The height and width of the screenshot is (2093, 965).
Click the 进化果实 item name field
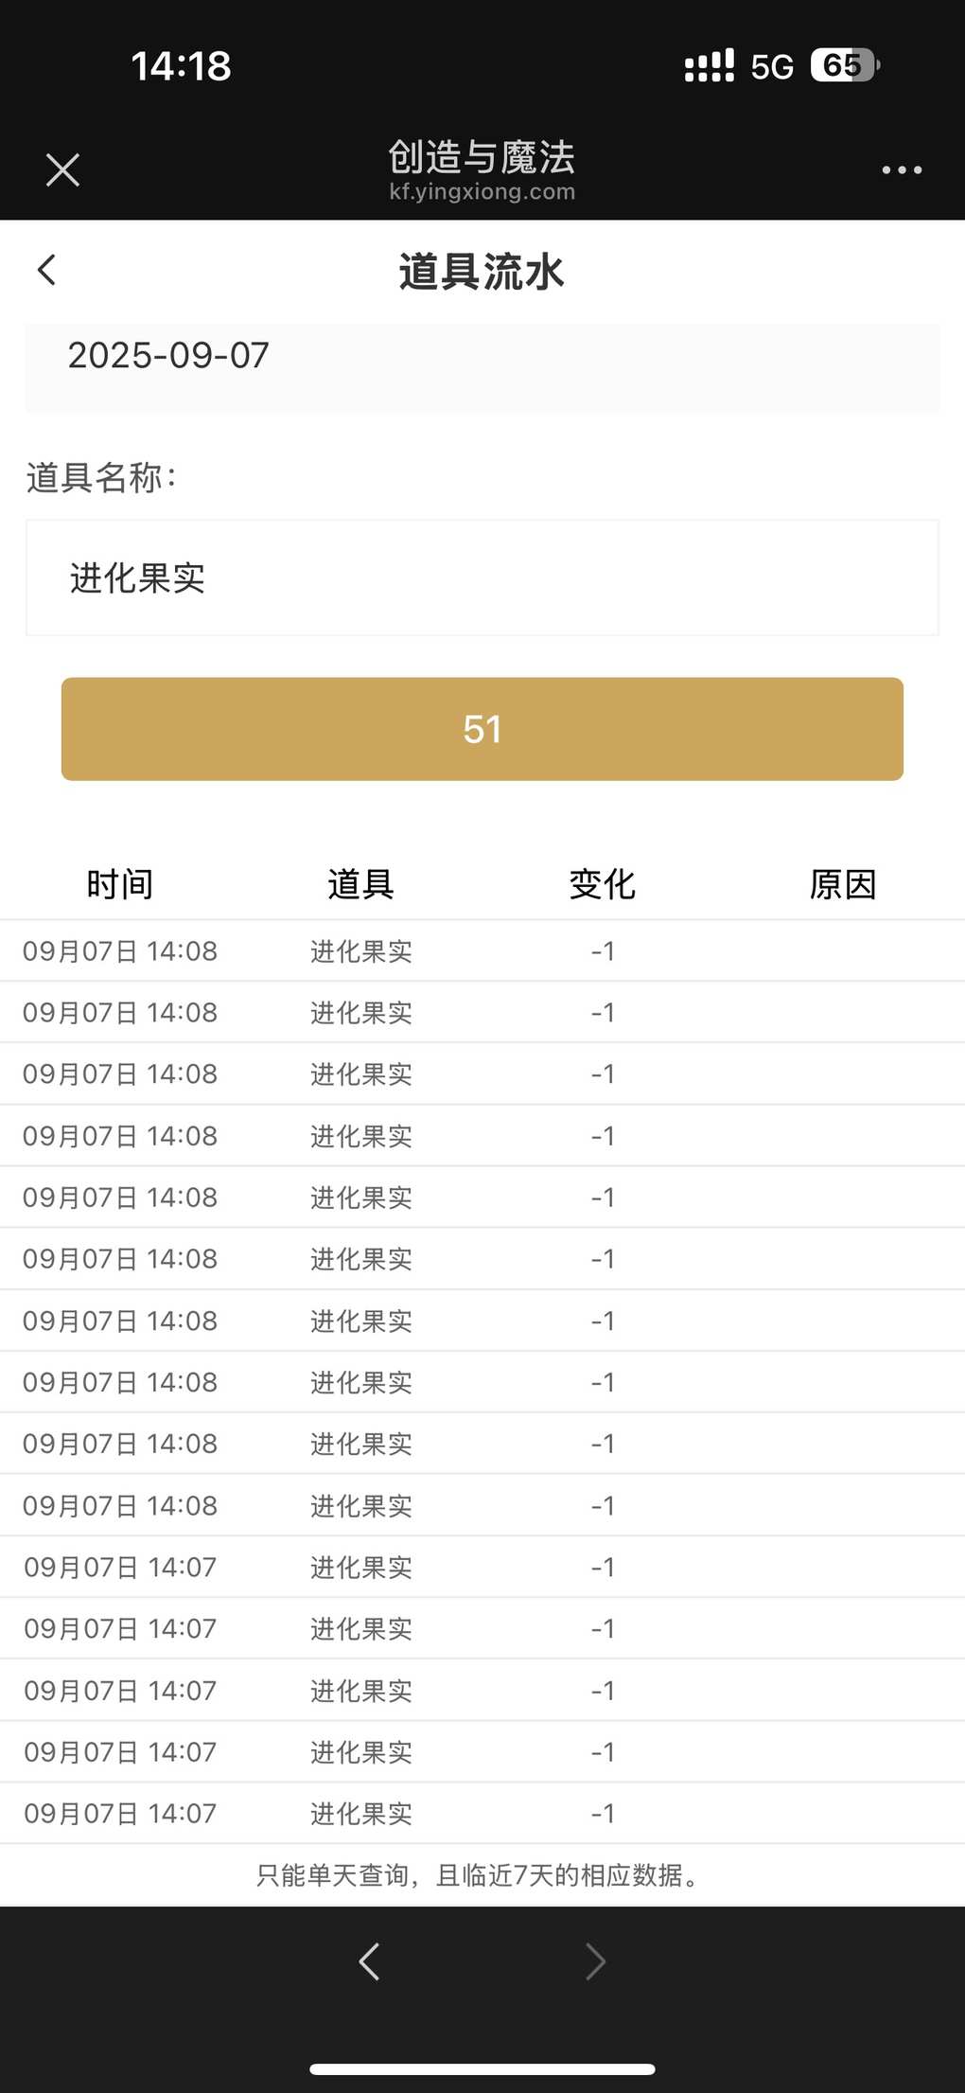point(482,577)
